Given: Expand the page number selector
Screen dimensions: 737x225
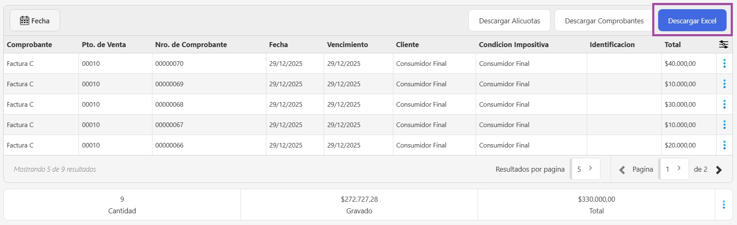Looking at the screenshot, I should (x=674, y=169).
